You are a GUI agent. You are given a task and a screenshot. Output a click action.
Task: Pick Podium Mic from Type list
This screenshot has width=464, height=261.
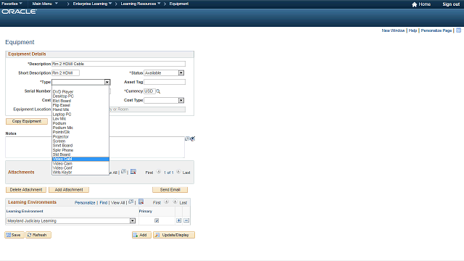pyautogui.click(x=80, y=128)
